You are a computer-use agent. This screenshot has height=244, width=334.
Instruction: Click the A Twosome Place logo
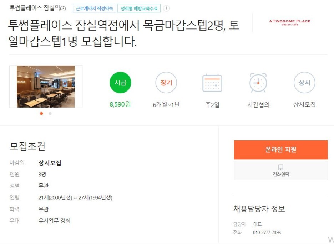tap(289, 22)
